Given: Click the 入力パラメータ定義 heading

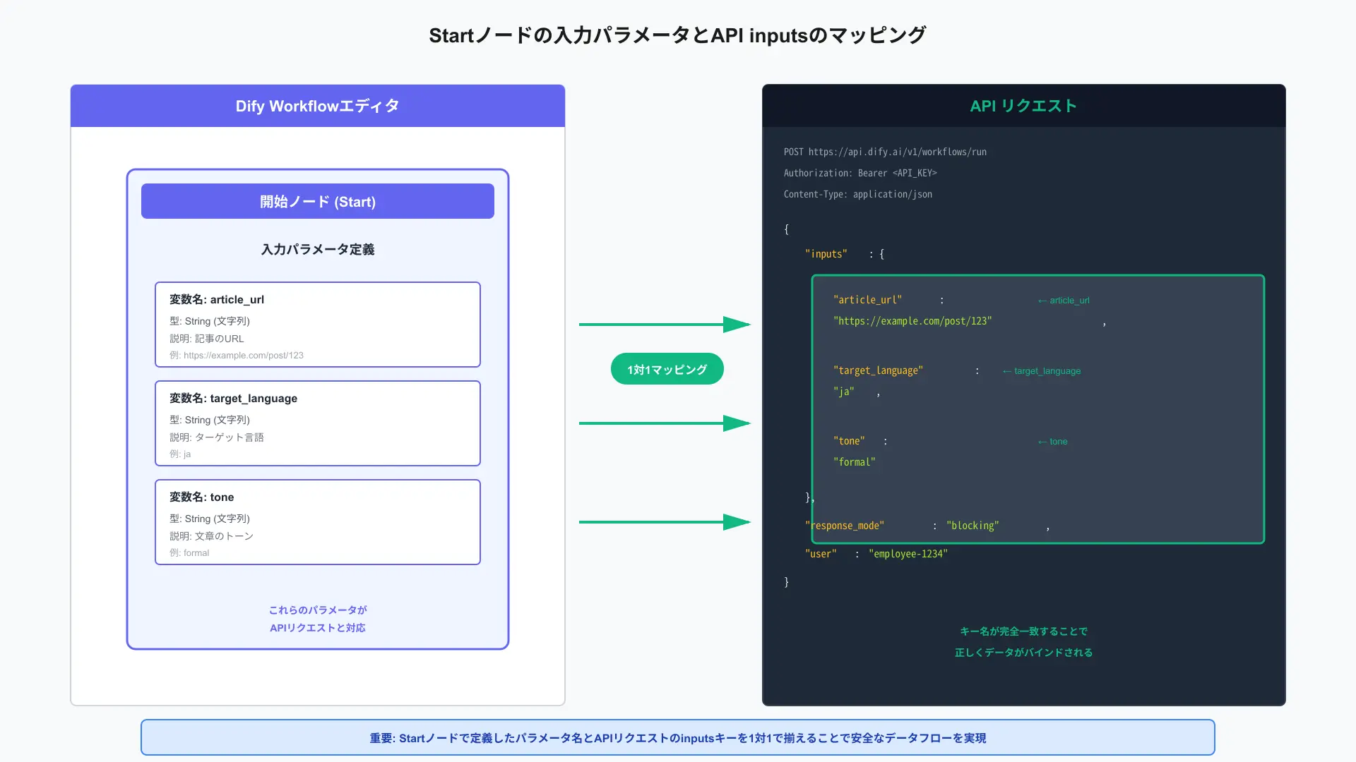Looking at the screenshot, I should [318, 249].
